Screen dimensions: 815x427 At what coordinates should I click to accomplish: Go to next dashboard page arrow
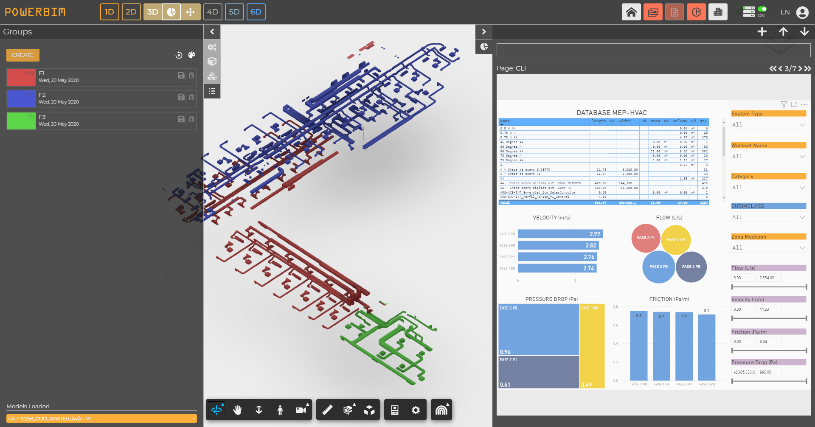point(800,68)
